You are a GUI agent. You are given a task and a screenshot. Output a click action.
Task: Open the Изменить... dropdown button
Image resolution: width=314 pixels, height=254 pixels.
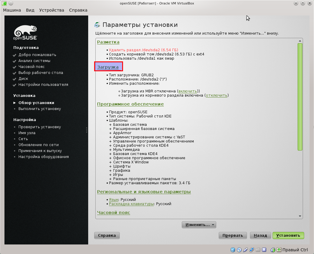[199, 225]
